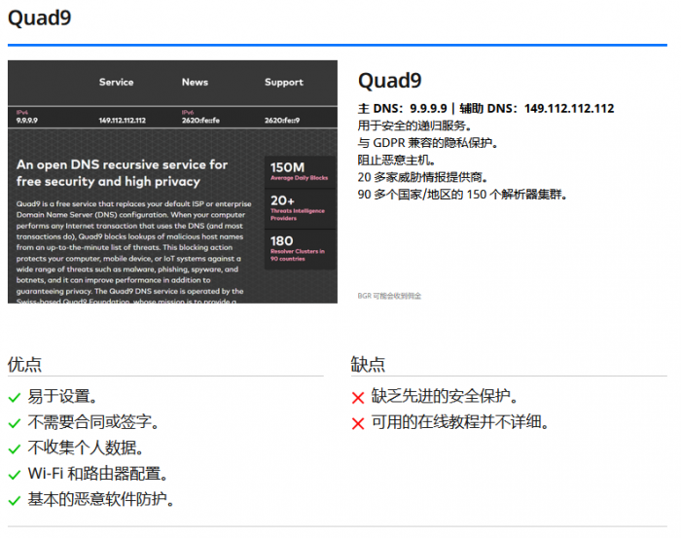This screenshot has height=538, width=681.
Task: Open the News tab in screenshot
Action: click(x=195, y=83)
